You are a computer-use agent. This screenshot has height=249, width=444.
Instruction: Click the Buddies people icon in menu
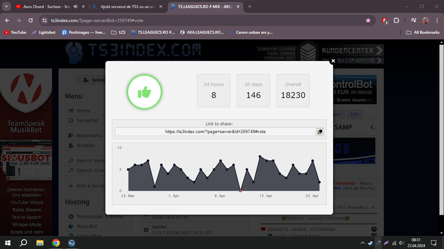(x=71, y=145)
